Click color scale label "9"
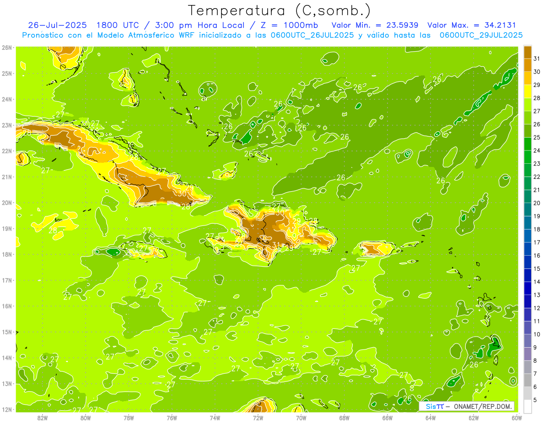549x424 pixels. click(535, 348)
